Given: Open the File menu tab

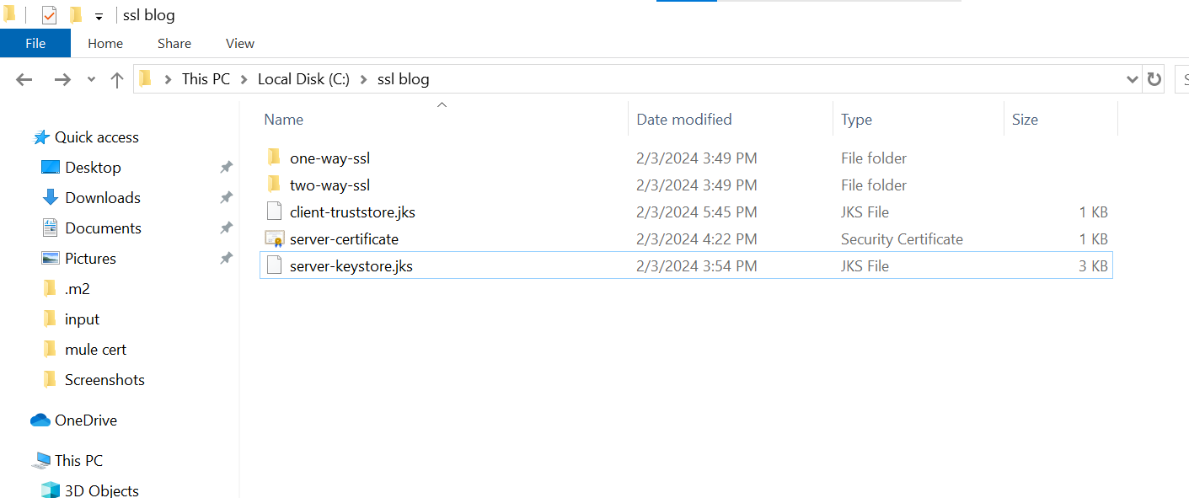Looking at the screenshot, I should coord(35,43).
